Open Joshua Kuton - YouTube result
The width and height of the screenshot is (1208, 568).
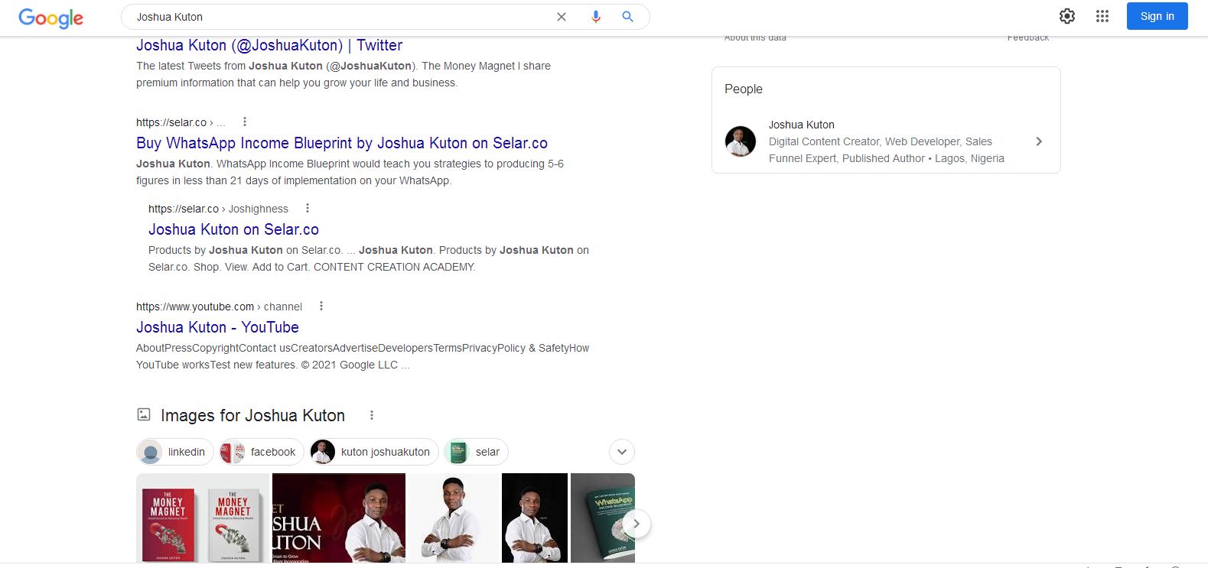pos(217,327)
